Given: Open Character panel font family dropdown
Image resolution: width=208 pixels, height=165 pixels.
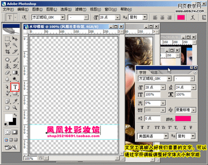Looking at the screenshot, I should point(169,79).
